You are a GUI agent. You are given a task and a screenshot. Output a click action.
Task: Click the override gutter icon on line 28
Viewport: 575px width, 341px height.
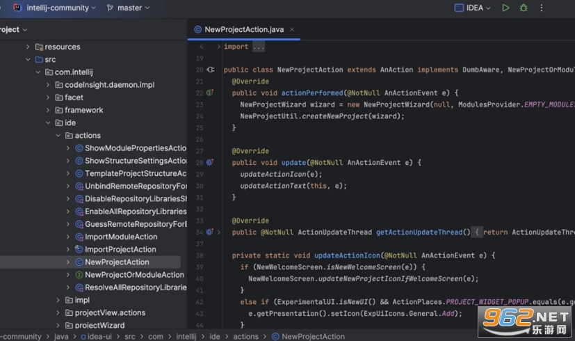click(210, 162)
